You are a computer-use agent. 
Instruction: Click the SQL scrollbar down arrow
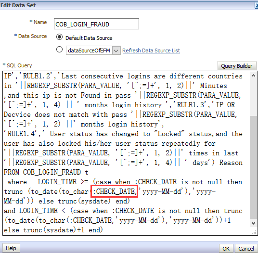253,223
